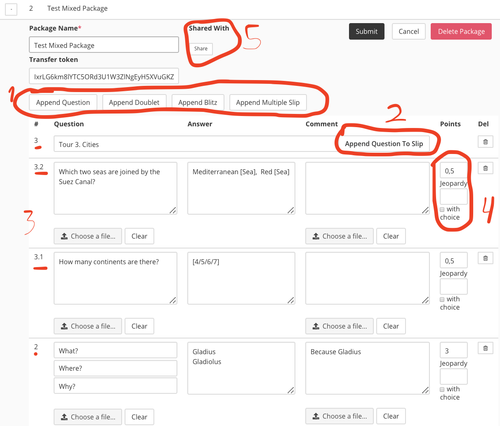Click trash icon for question 3.2
This screenshot has width=500, height=426.
485,168
